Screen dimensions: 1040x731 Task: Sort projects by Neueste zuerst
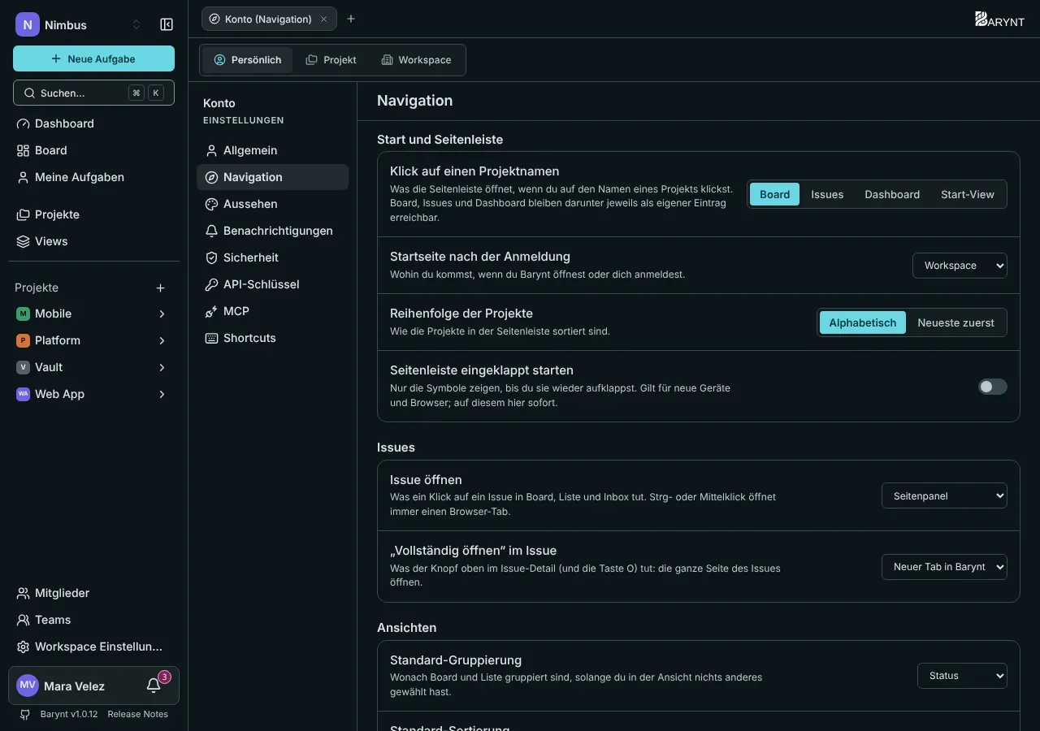pos(955,322)
